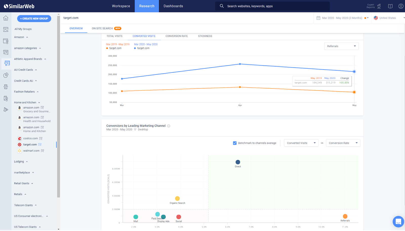Click info icon beside Conversions by Leading Marketing Channel
Image resolution: width=405 pixels, height=231 pixels.
tap(169, 126)
